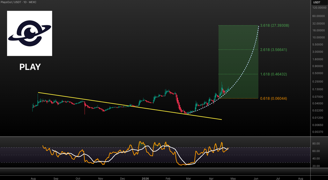Select the 0.618 (0.06044) Fibonacci level
The image size is (328, 180).
click(x=273, y=98)
